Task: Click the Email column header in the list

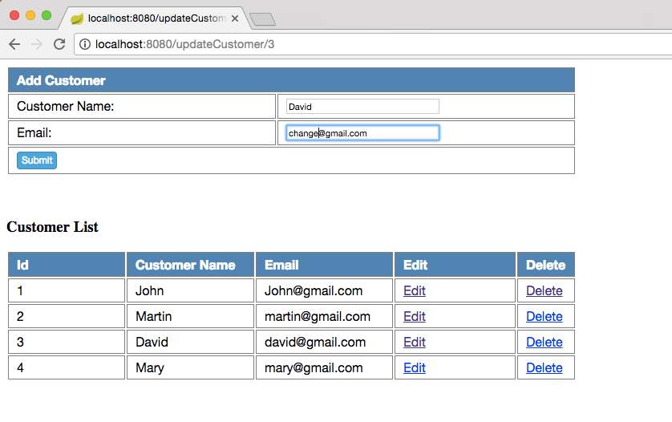Action: tap(325, 265)
